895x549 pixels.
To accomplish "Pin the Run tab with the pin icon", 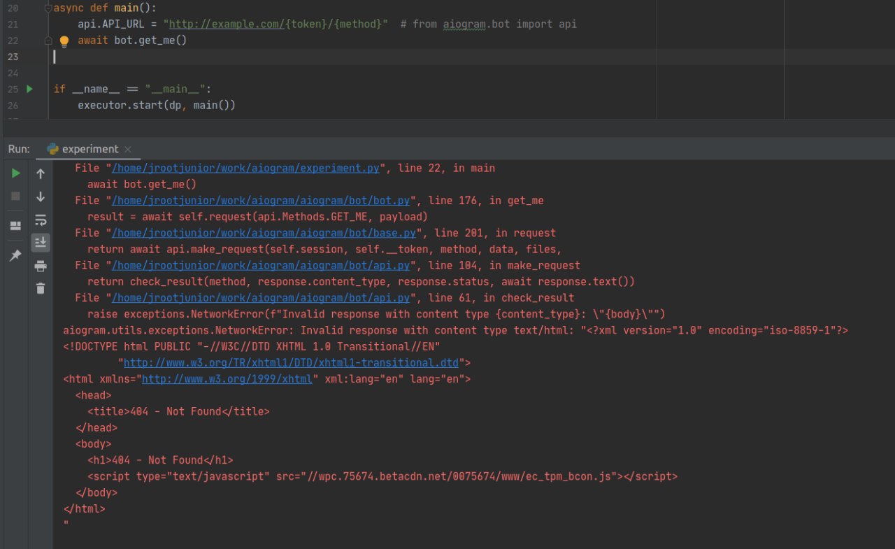I will click(15, 256).
